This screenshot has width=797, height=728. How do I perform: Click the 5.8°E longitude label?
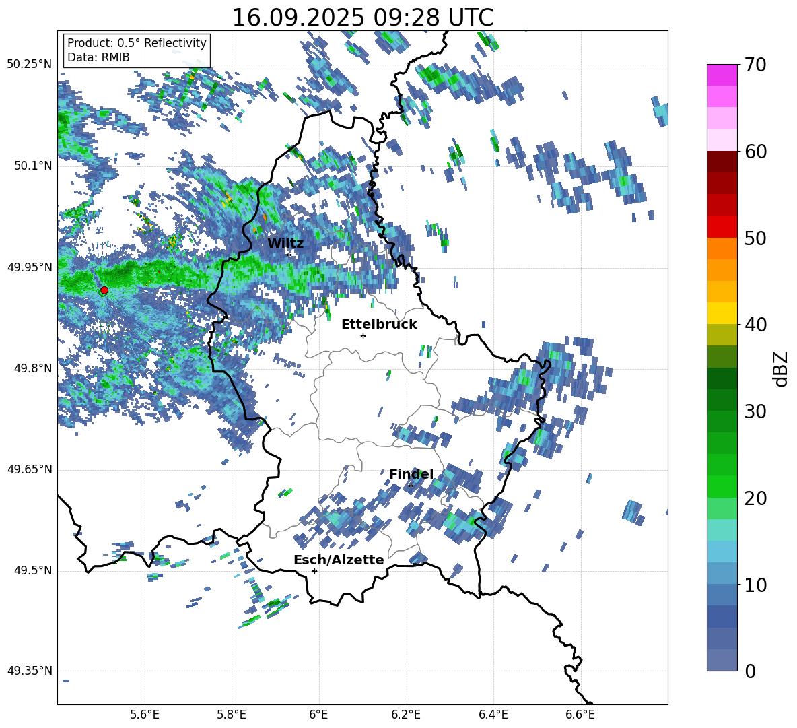(x=232, y=715)
